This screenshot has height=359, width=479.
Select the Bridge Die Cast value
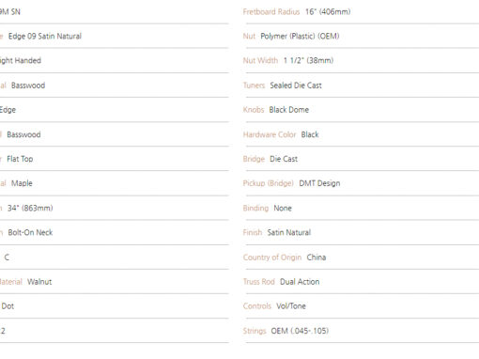284,159
